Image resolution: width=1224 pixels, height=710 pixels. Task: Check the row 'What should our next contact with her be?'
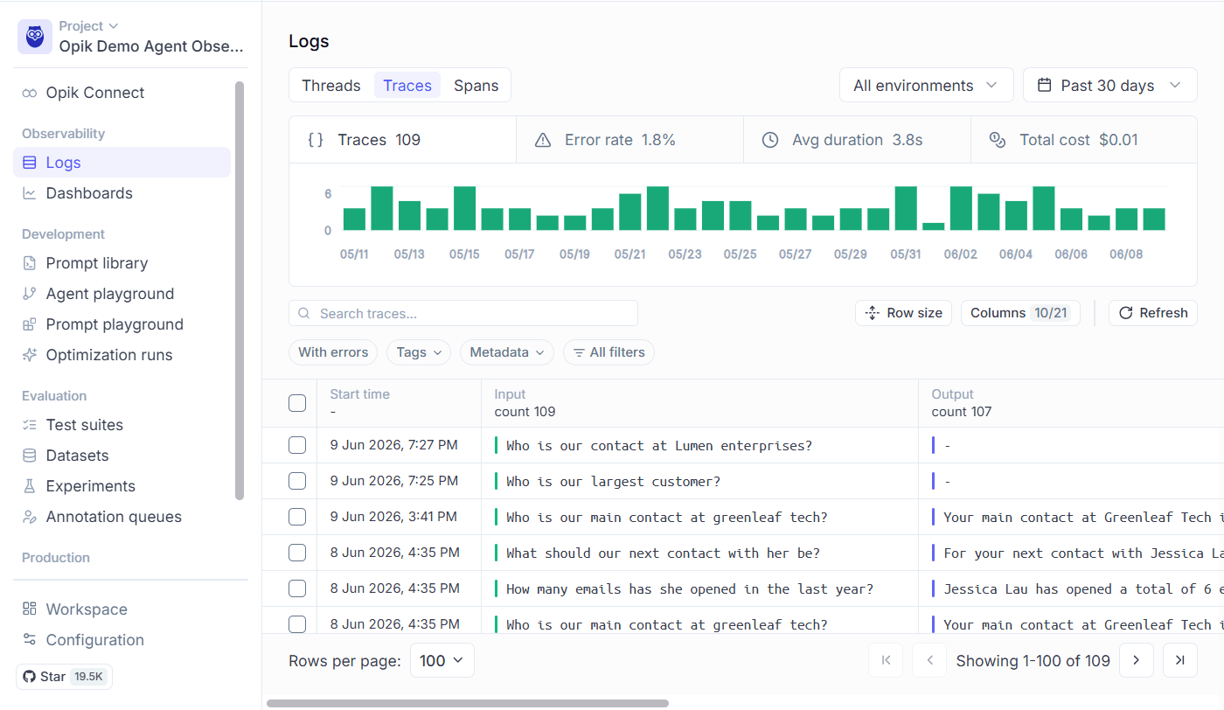click(x=297, y=553)
